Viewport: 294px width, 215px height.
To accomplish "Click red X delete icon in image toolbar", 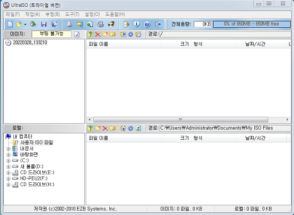I will (98, 34).
